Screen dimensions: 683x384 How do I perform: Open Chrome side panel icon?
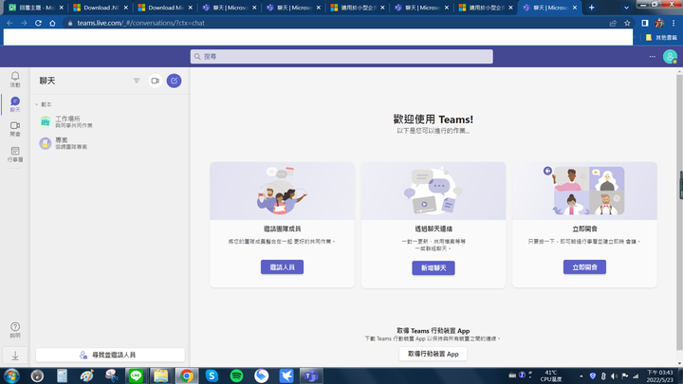coord(645,23)
